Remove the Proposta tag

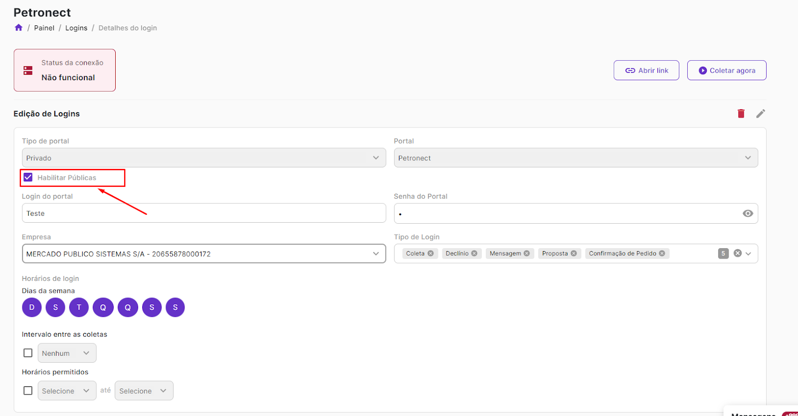click(x=574, y=254)
